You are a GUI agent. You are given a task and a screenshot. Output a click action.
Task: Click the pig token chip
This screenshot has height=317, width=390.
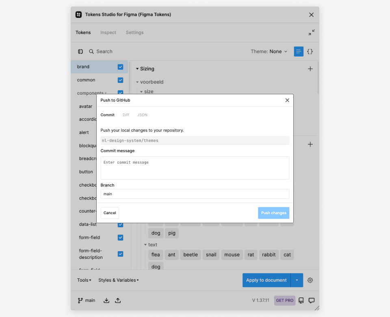pyautogui.click(x=171, y=233)
